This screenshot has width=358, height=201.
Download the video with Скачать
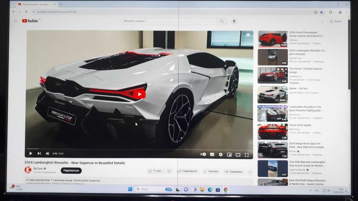point(211,171)
